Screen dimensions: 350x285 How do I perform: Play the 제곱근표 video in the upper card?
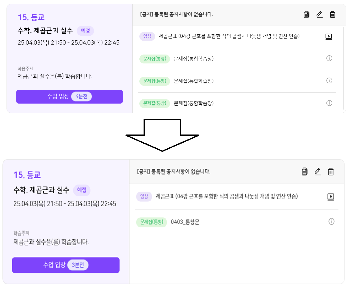[329, 36]
